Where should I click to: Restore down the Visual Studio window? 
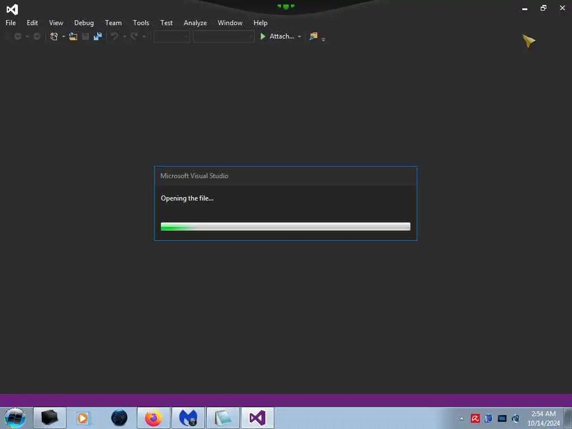544,8
